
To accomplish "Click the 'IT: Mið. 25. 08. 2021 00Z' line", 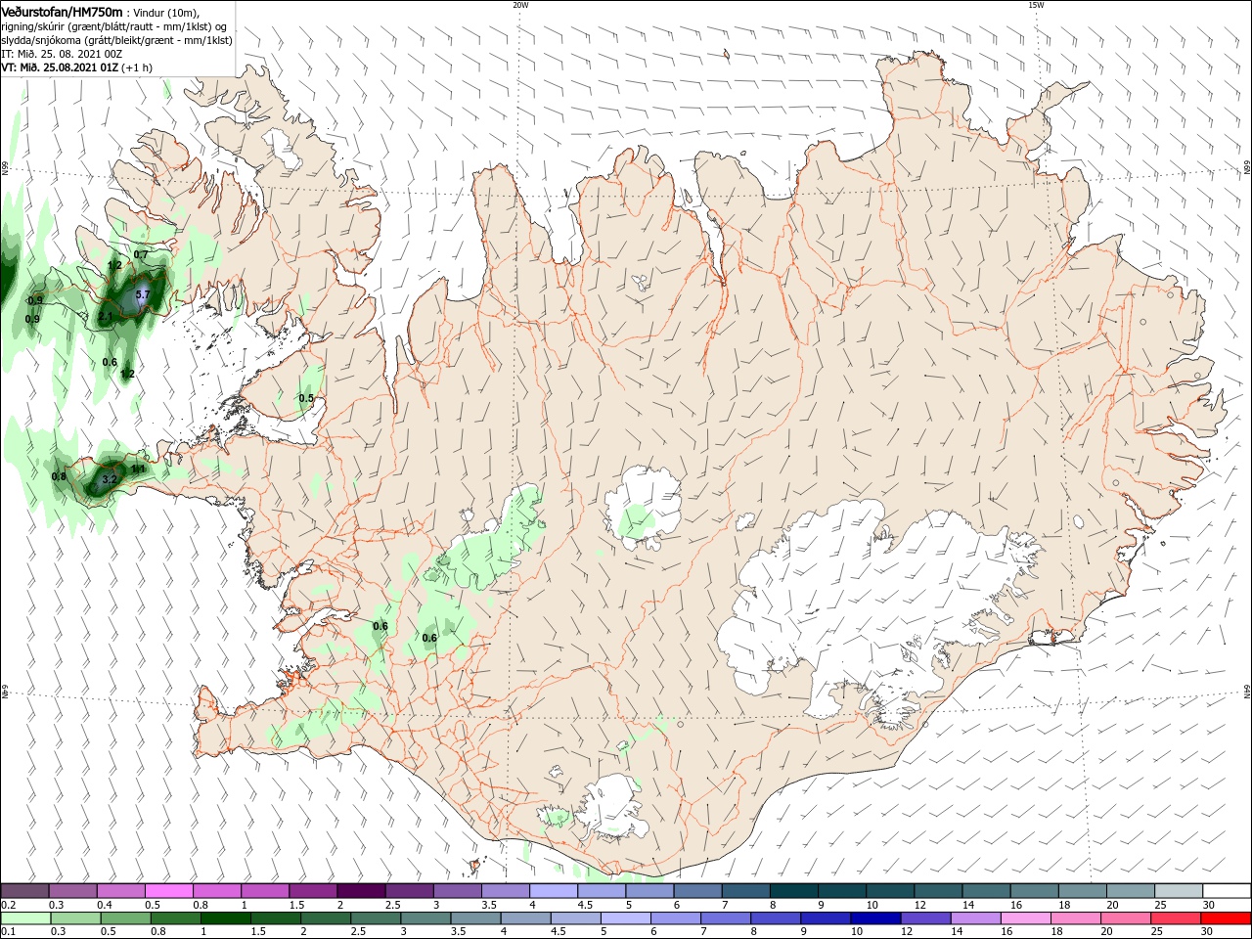I will (62, 54).
